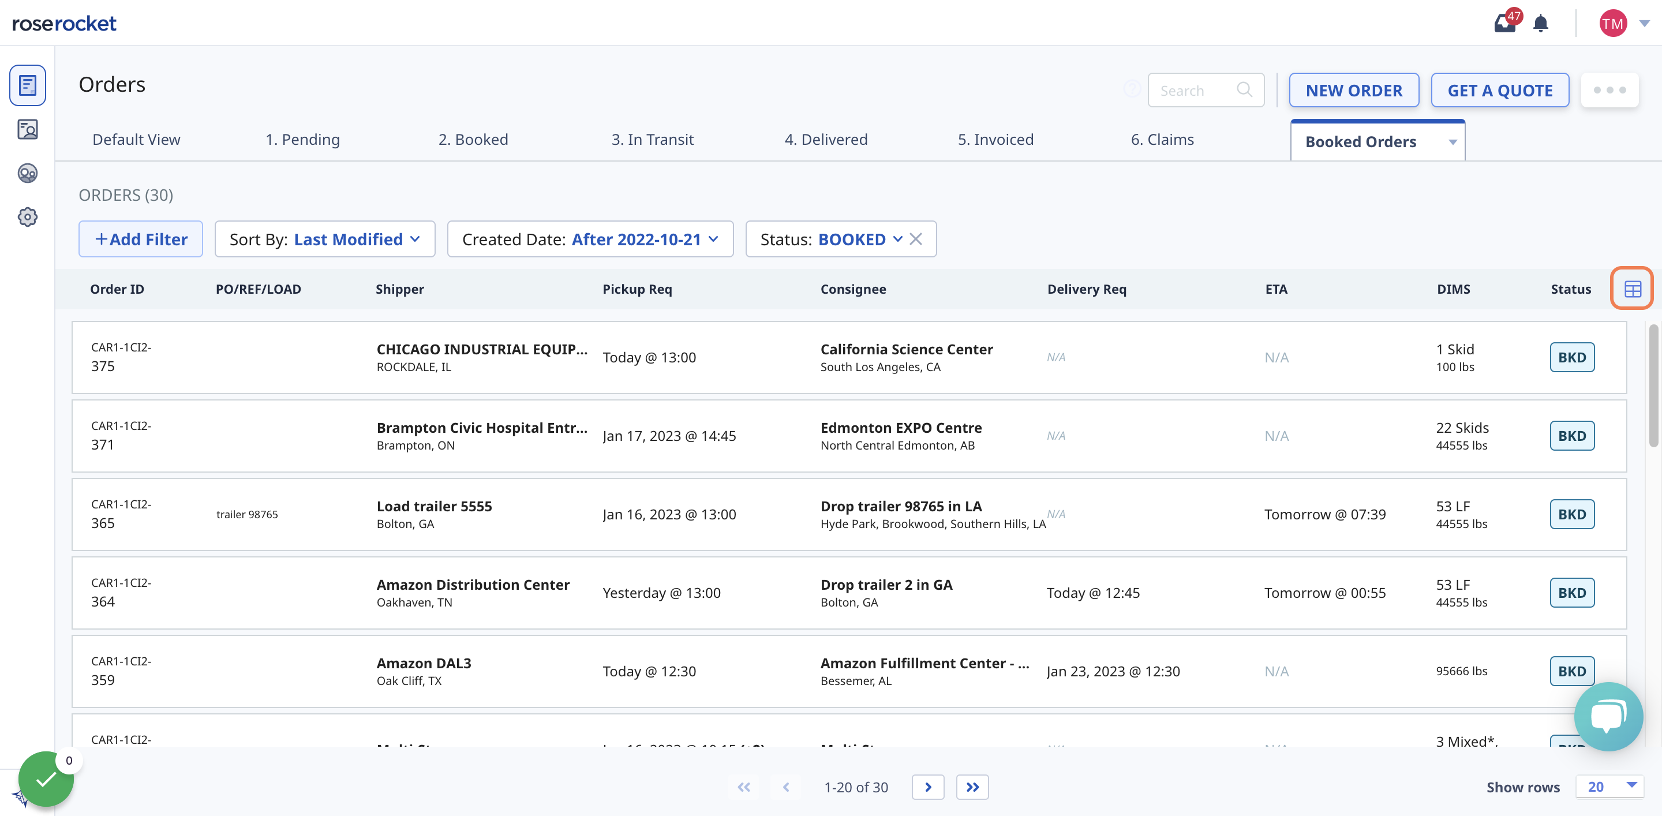Click the Shipper column header
This screenshot has width=1662, height=816.
[399, 289]
